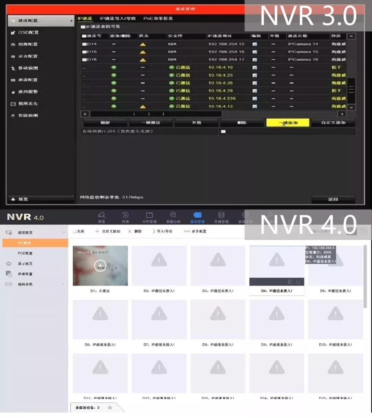Select 通道配置 in the NVR 3.0 sidebar

[x=41, y=21]
